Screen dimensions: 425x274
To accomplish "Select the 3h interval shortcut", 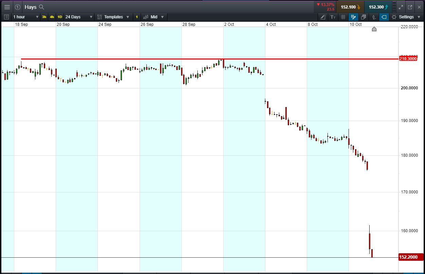I will [x=44, y=17].
